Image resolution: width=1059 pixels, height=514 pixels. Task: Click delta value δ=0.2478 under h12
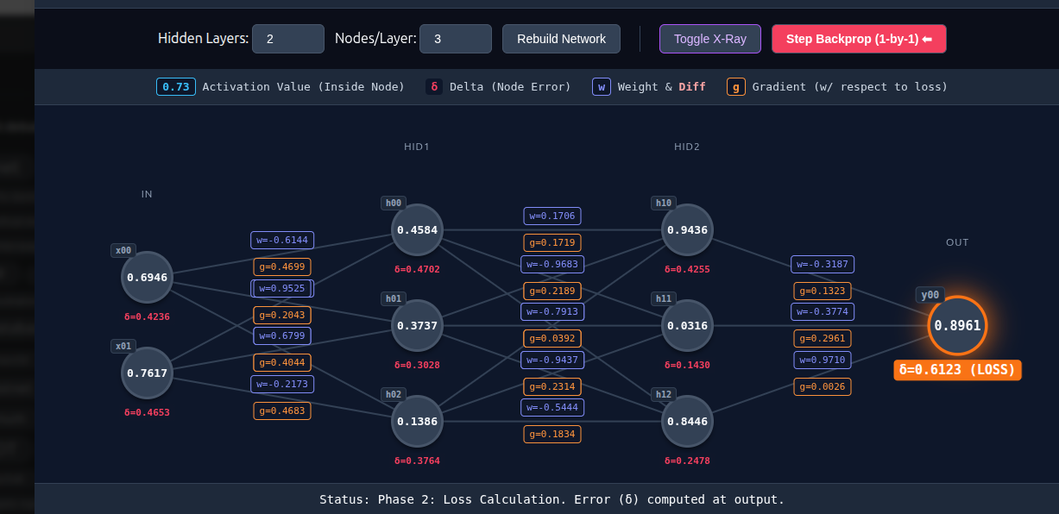coord(687,461)
